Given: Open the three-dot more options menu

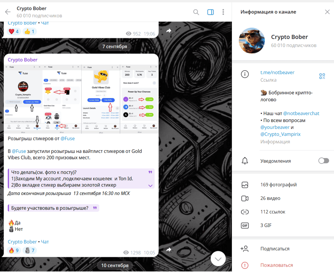Looking at the screenshot, I should click(223, 12).
